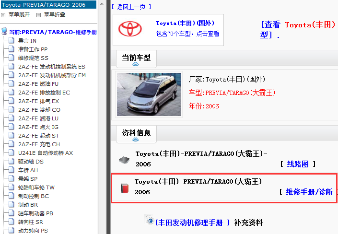Click page icon next to 2AZ-FE 点火 IG
The image size is (338, 234).
coord(12,127)
